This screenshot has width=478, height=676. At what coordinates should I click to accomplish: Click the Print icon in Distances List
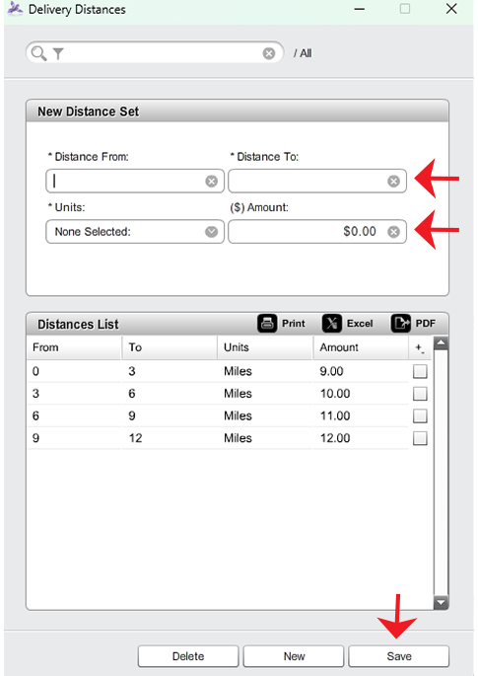[x=267, y=324]
